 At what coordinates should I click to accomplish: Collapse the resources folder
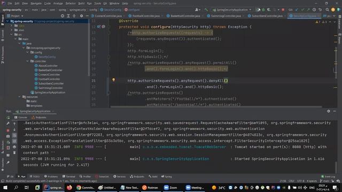coord(20,97)
